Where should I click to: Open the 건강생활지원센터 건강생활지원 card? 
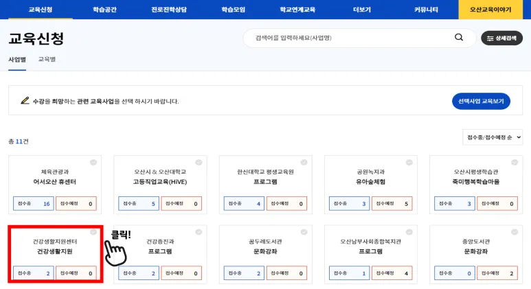55,247
